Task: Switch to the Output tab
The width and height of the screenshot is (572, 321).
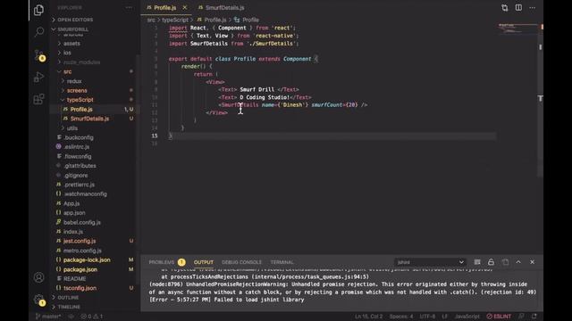Action: 204,262
